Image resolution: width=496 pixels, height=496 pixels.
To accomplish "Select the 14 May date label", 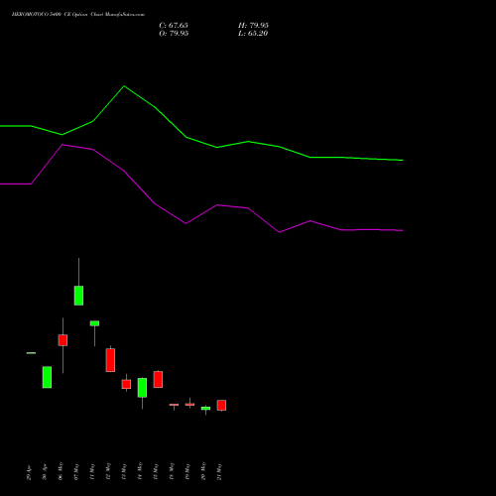I will coord(140,471).
